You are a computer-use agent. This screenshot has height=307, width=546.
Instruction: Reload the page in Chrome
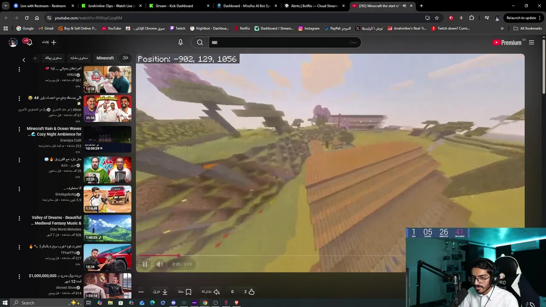tap(26, 18)
